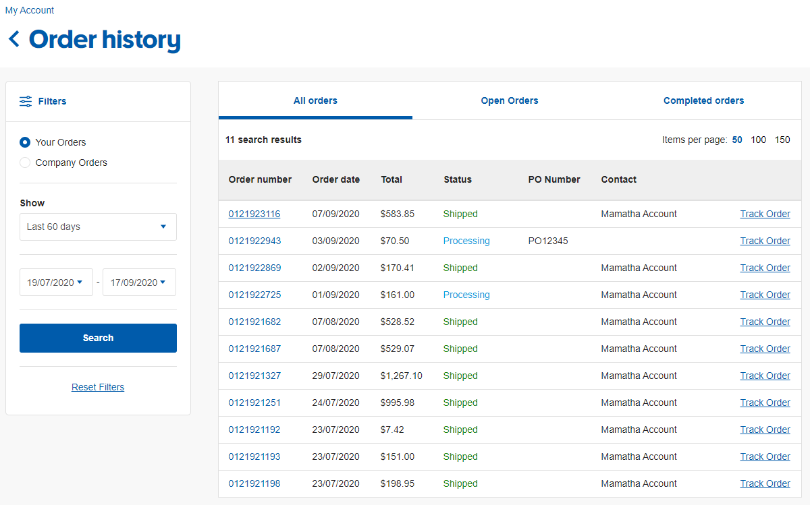Set items per page to 150
810x505 pixels.
pyautogui.click(x=782, y=140)
